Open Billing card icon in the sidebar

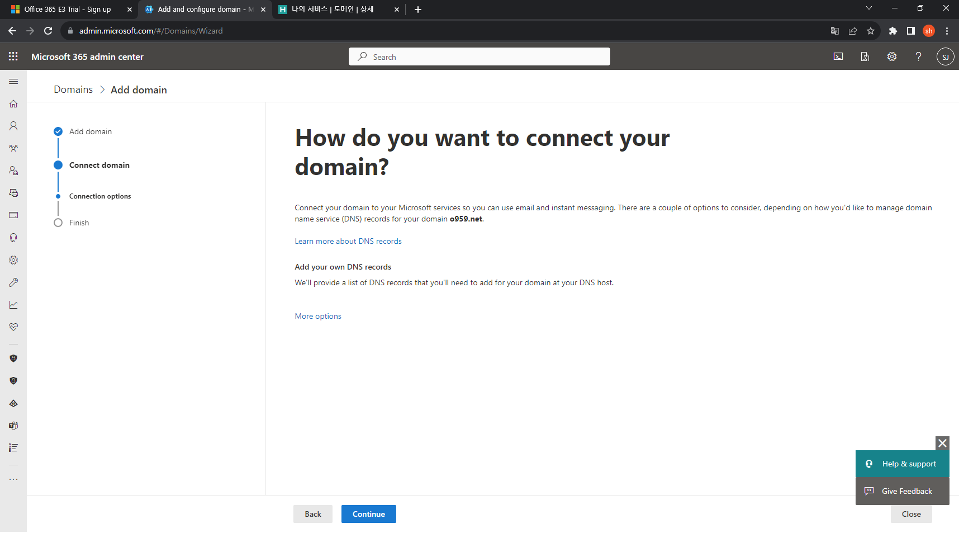[13, 215]
